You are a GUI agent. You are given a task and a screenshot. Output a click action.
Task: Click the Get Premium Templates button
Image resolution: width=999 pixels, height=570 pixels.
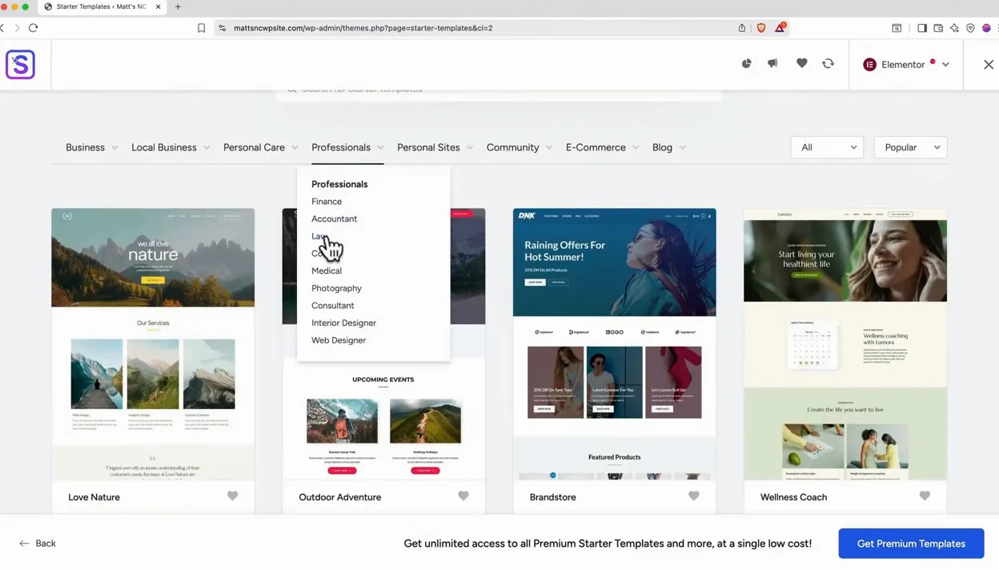tap(911, 544)
